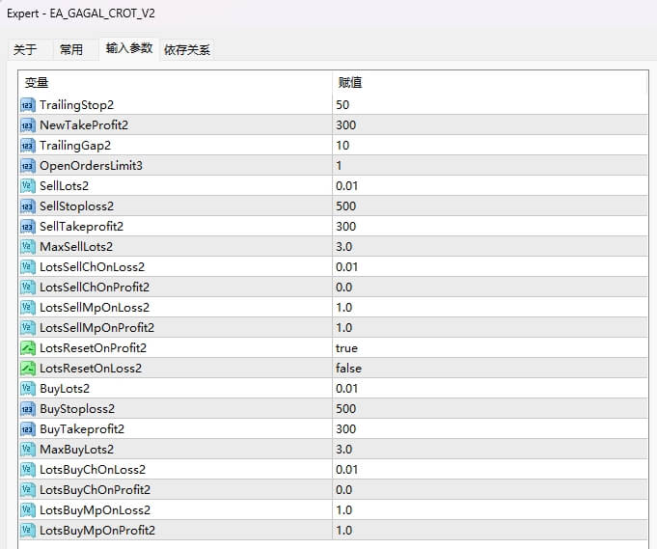Click the value 300 for BuyTakeprofit2
Screen dimensions: 657x549
tap(345, 428)
